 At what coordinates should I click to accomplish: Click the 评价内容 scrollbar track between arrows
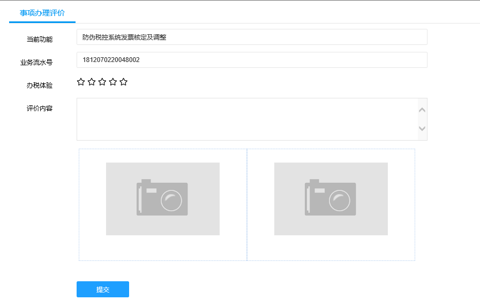422,119
